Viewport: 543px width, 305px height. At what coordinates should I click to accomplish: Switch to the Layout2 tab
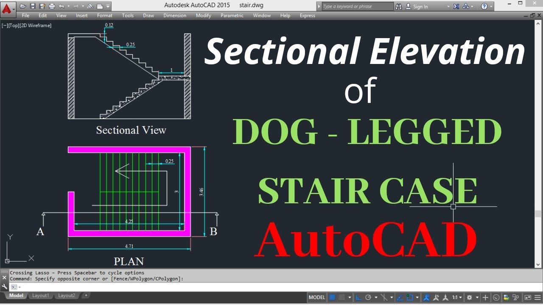click(67, 295)
